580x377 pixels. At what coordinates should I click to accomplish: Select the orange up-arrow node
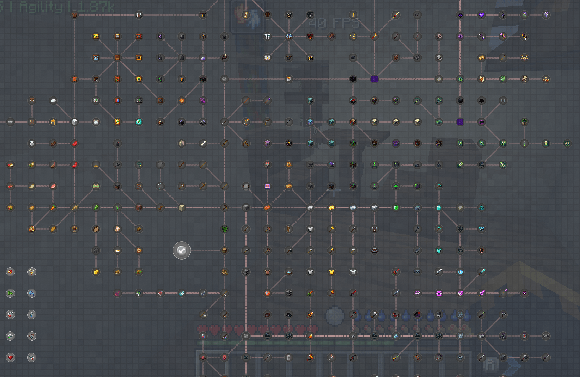182,79
